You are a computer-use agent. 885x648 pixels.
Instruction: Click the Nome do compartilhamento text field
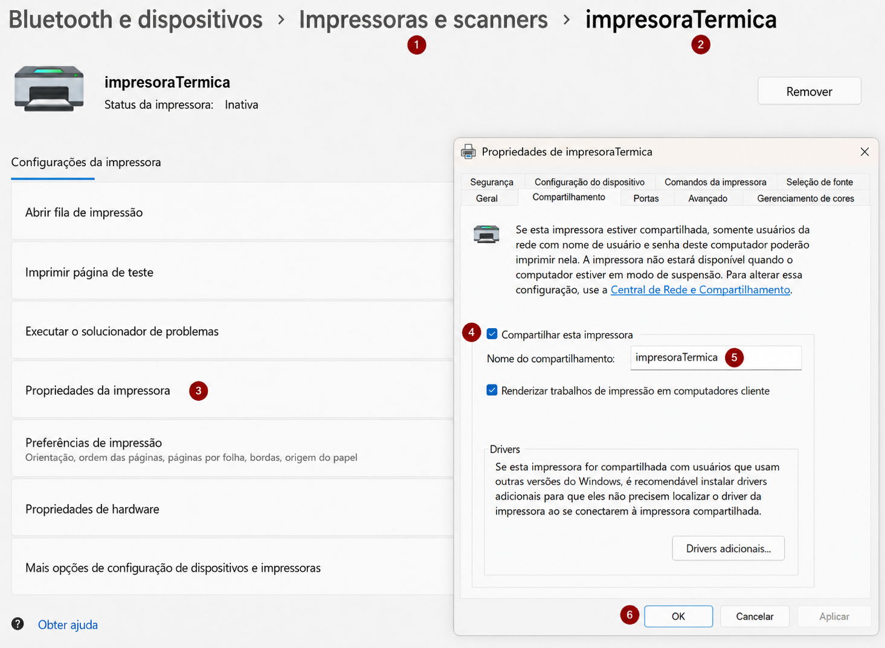coord(716,358)
